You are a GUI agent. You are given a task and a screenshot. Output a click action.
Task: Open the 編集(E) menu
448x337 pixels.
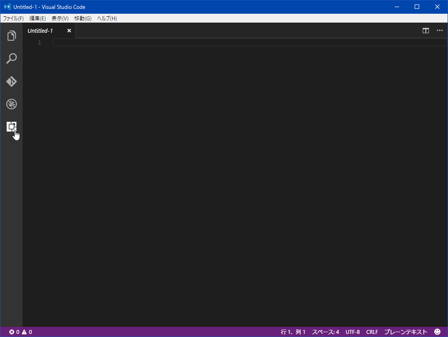(38, 19)
